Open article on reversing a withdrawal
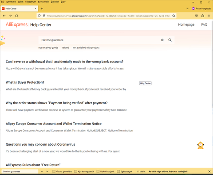The image size is (213, 175). [64, 62]
